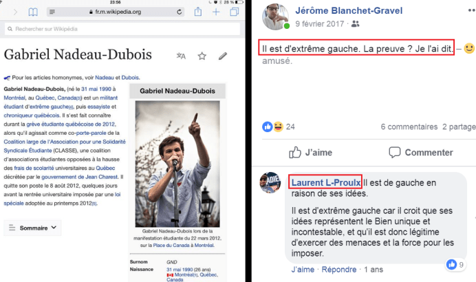This screenshot has height=282, width=476.
Task: Open the article language selector icon
Action: [x=181, y=56]
